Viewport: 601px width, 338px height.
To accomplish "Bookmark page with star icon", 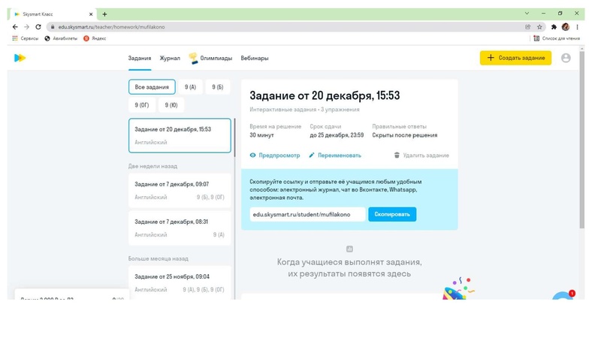I will pyautogui.click(x=539, y=27).
